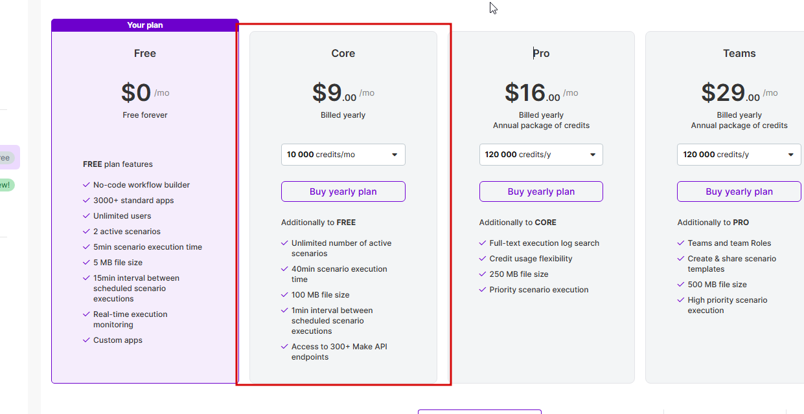Click the Your plan purple banner
The height and width of the screenshot is (414, 804).
(x=145, y=25)
